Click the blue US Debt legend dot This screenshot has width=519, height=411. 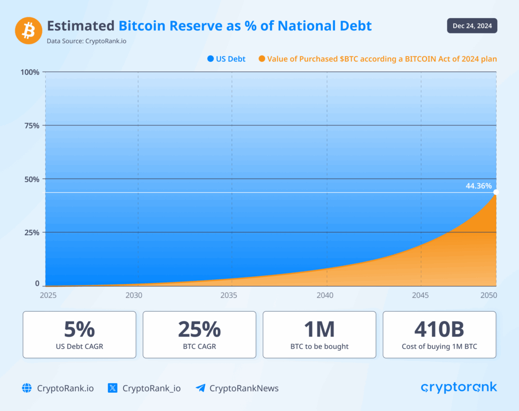coord(210,59)
